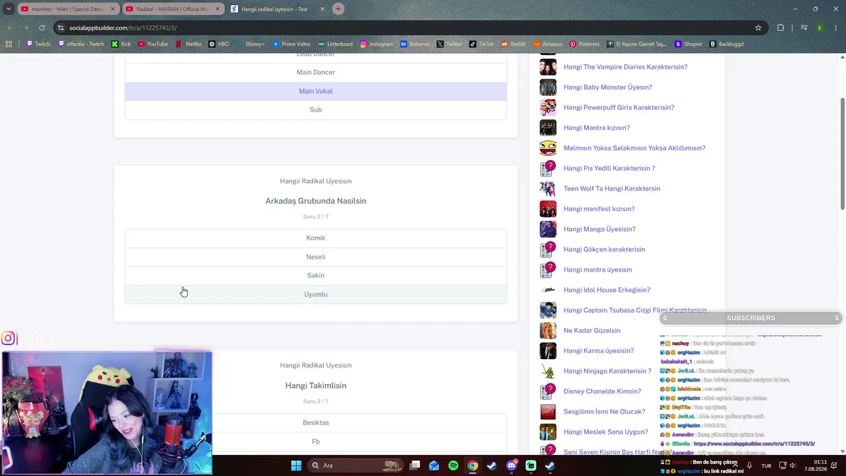The image size is (846, 476).
Task: Open the Backloggd bookmark
Action: click(726, 44)
